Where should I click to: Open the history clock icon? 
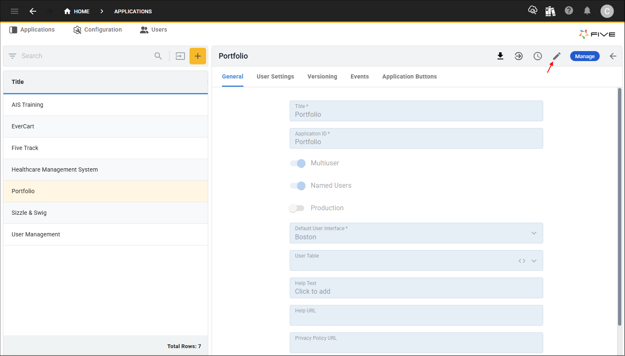coord(538,56)
